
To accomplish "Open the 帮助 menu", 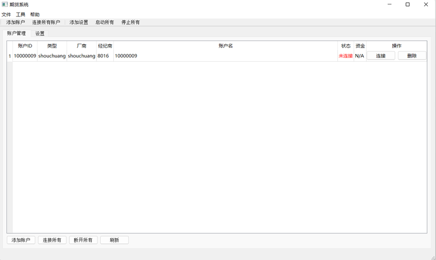I will tap(35, 15).
